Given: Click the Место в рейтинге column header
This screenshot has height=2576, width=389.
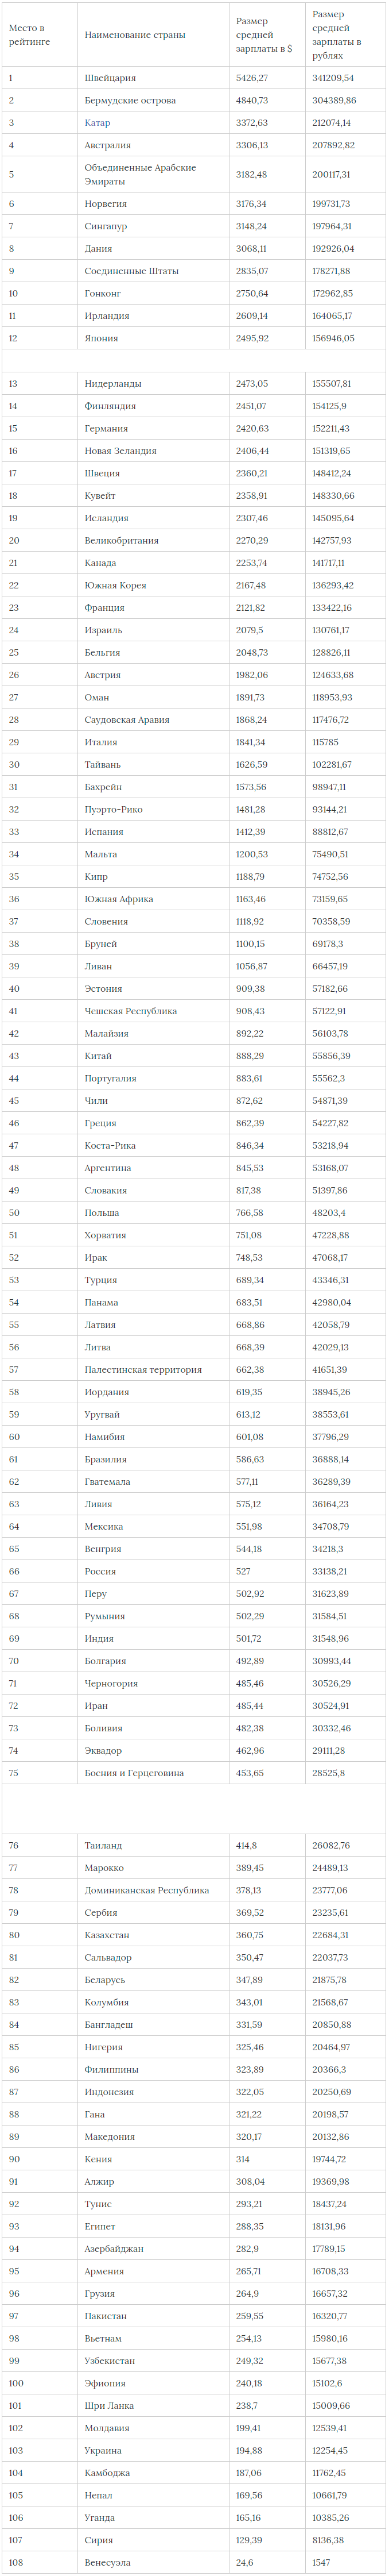Looking at the screenshot, I should pyautogui.click(x=40, y=35).
